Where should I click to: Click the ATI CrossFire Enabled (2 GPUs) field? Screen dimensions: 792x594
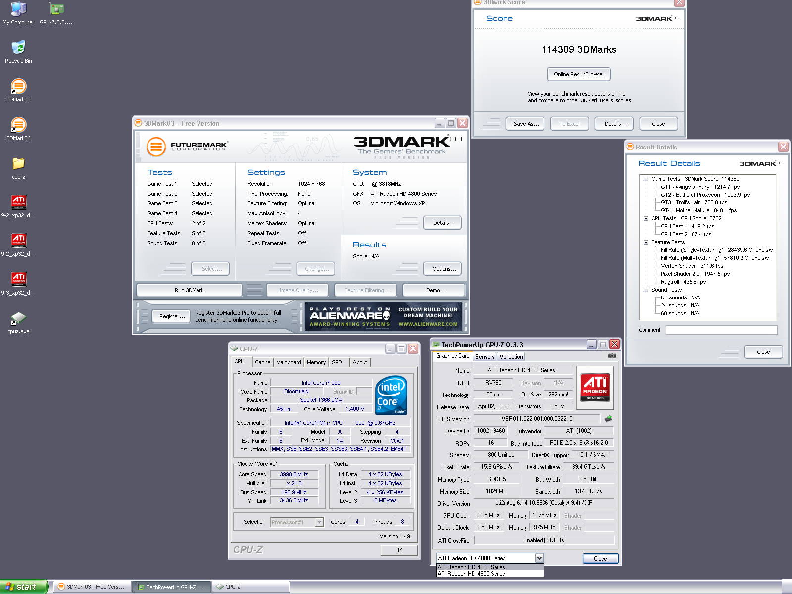(x=544, y=540)
